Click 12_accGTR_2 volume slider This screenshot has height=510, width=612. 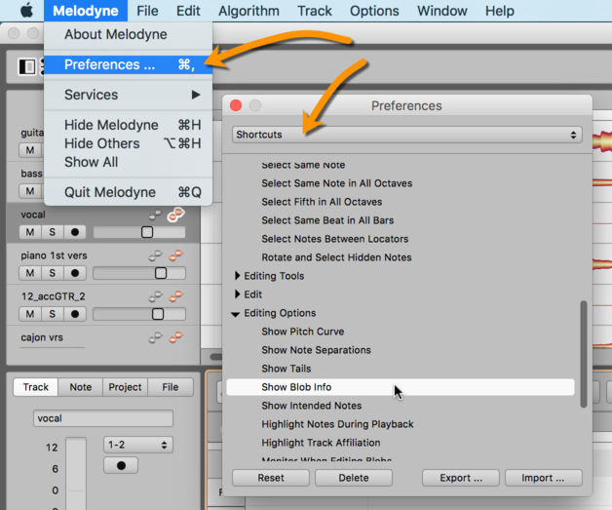pyautogui.click(x=139, y=314)
